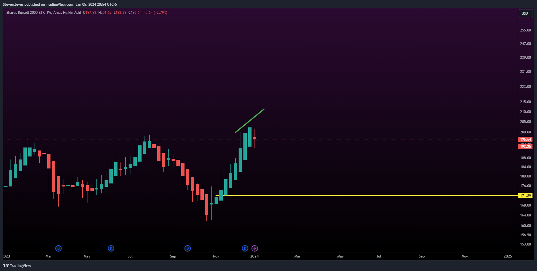Click the 184.00 price axis label

[525, 167]
